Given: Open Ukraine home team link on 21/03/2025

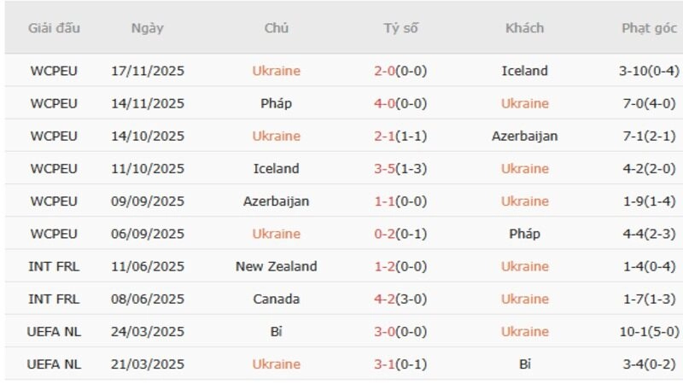Looking at the screenshot, I should point(276,364).
